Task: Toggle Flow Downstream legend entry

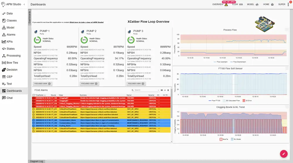Action: coord(238,62)
